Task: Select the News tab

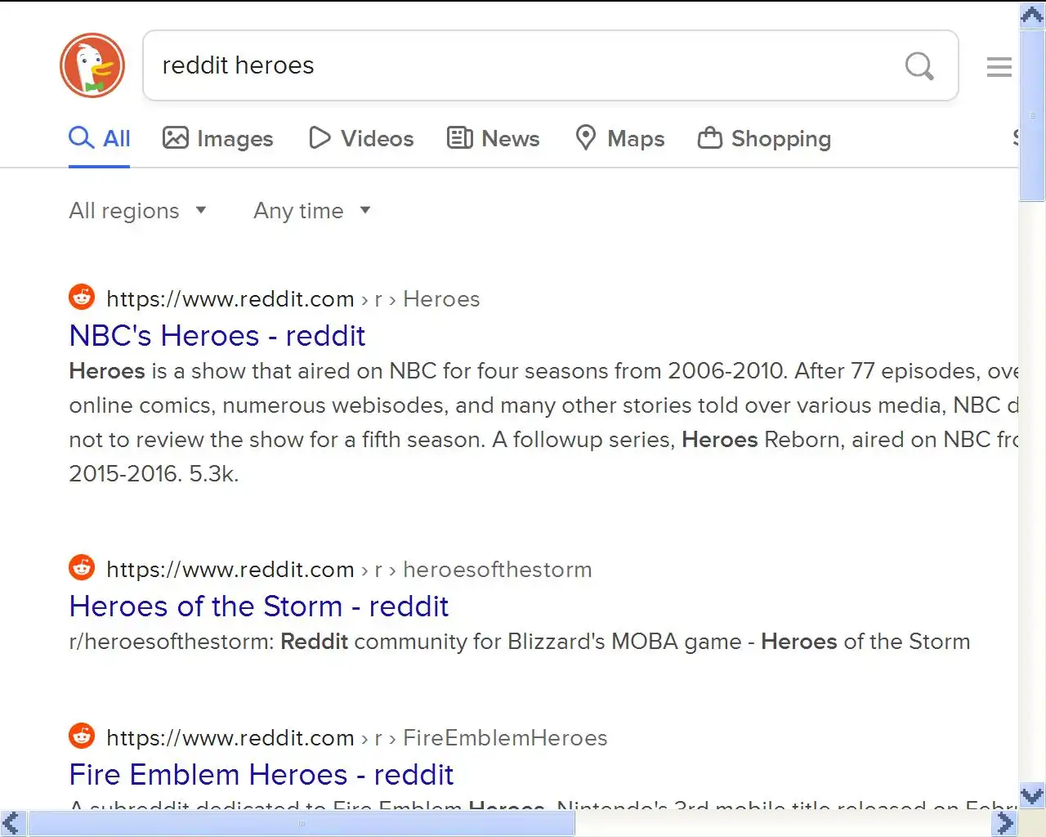Action: [x=493, y=138]
